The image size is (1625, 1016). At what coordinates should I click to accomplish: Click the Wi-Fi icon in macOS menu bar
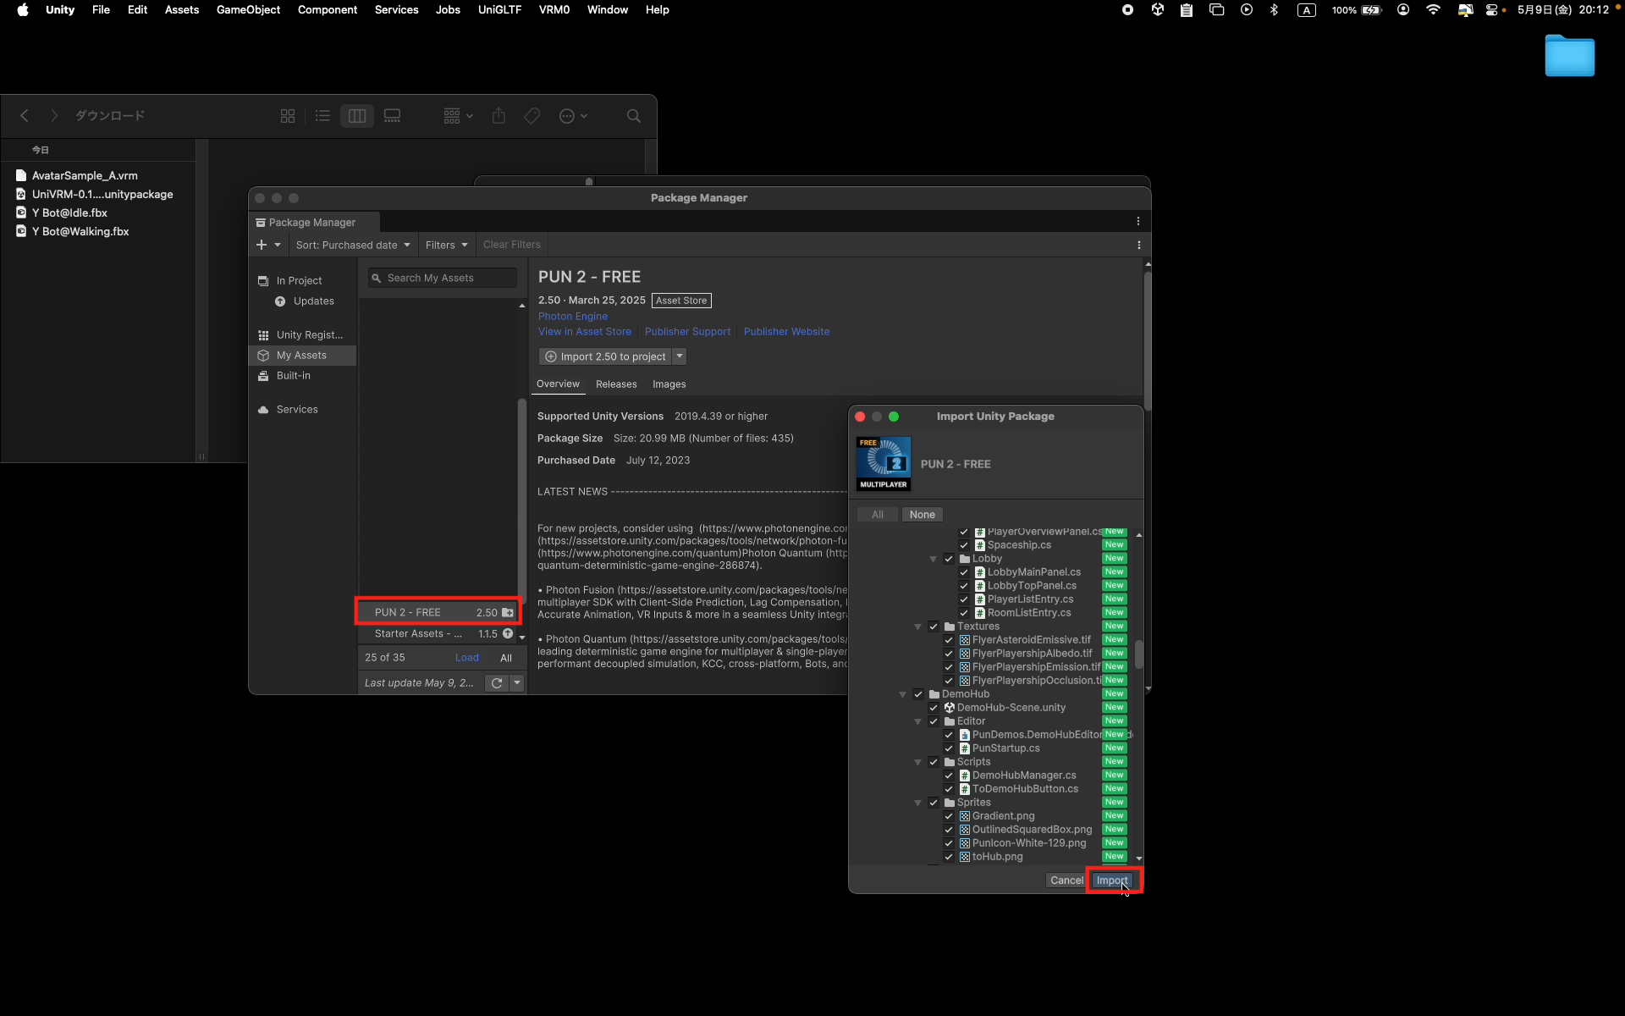pyautogui.click(x=1433, y=10)
